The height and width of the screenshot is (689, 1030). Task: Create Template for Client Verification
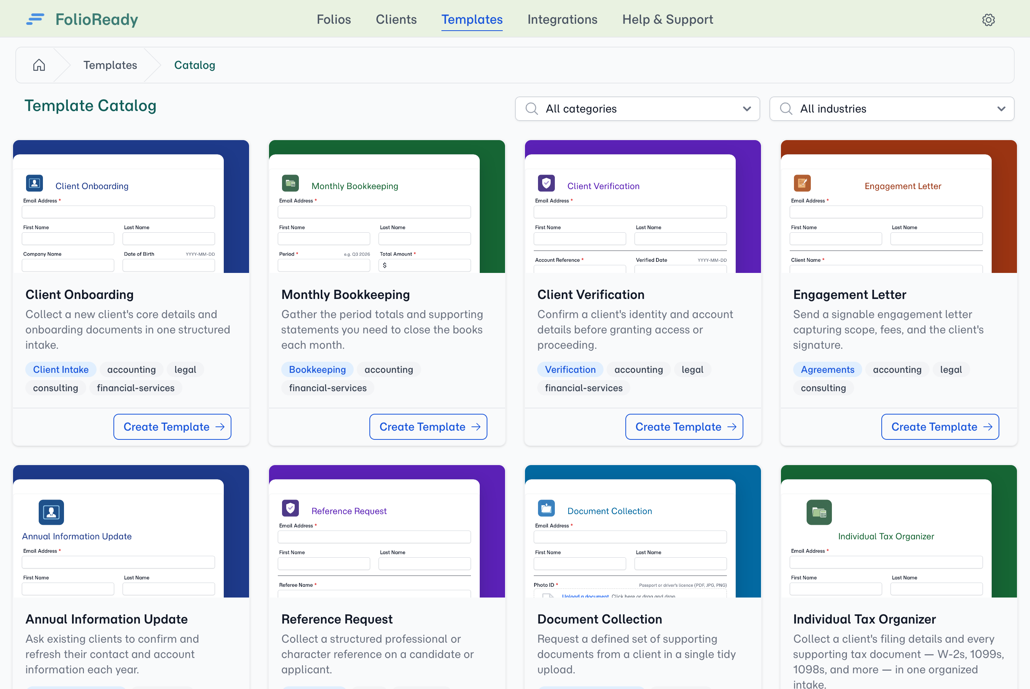[684, 427]
